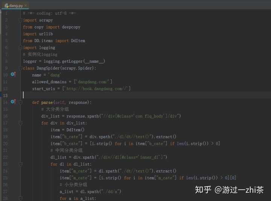This screenshot has width=271, height=201.
Task: Click the '# 中间分类分组' comment
Action: point(66,150)
